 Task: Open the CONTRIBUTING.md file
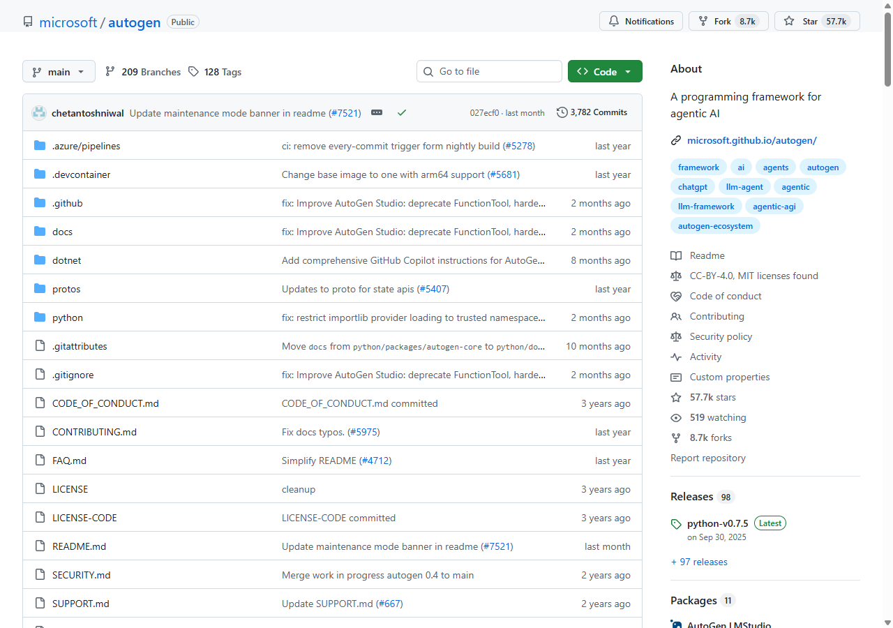[94, 432]
